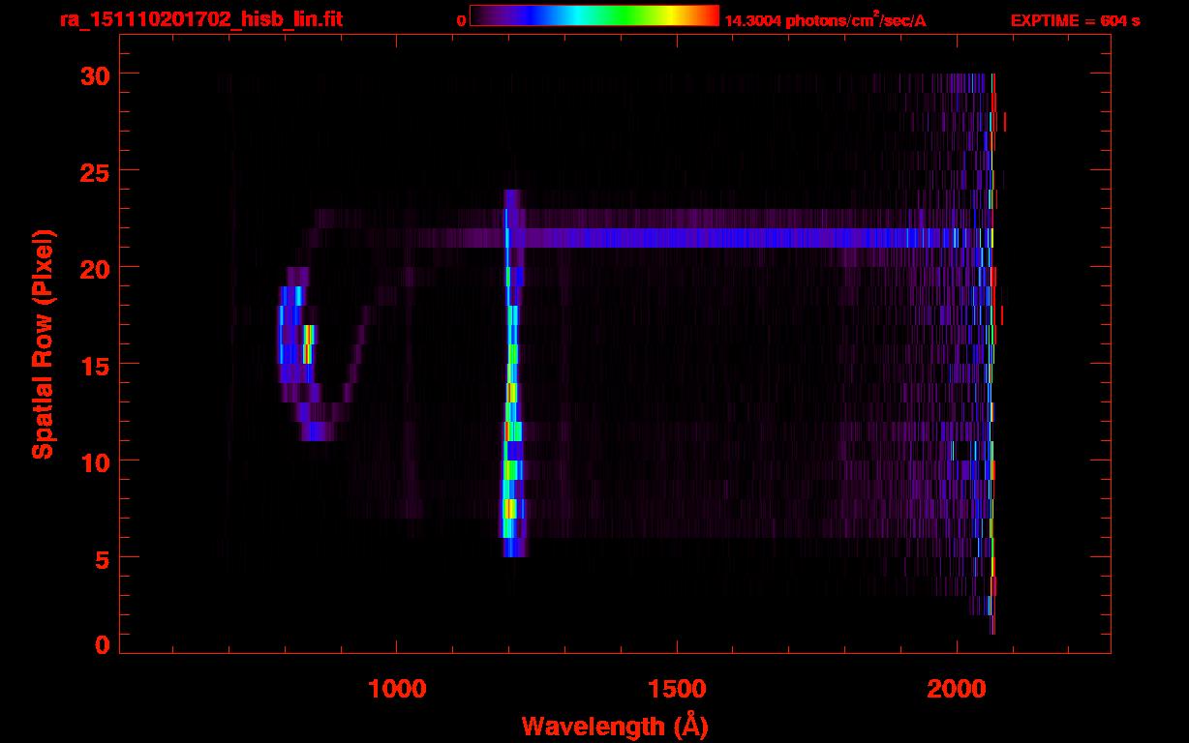This screenshot has height=743, width=1189.
Task: Click the vertical emission line near 1200 Å
Action: pos(511,373)
